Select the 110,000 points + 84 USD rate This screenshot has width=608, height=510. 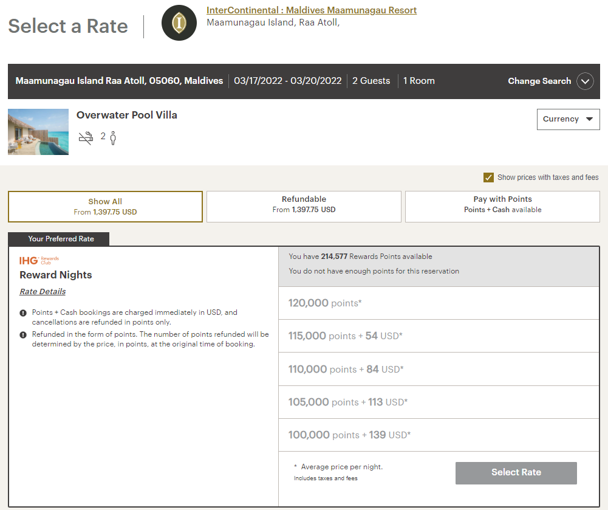(439, 368)
